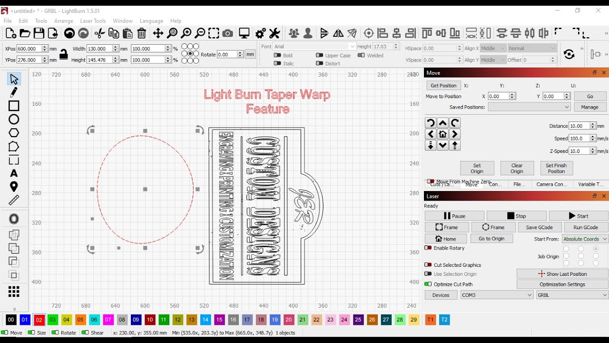Start the laser job with Start
The height and width of the screenshot is (343, 609).
pyautogui.click(x=579, y=216)
